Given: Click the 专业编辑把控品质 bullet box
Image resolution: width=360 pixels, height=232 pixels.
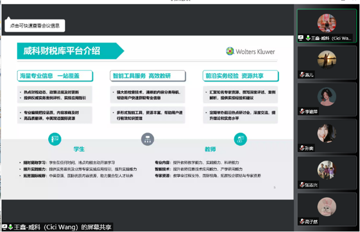Looking at the screenshot, I should coord(55,115).
